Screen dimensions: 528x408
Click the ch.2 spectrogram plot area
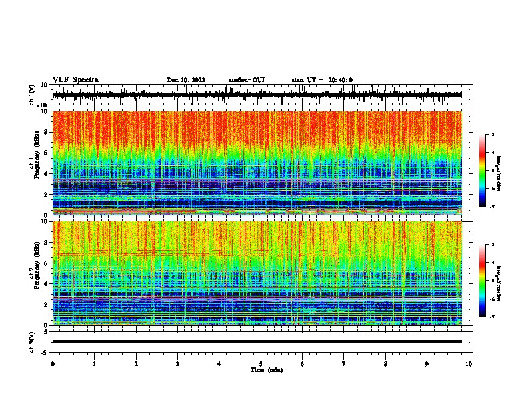[257, 273]
